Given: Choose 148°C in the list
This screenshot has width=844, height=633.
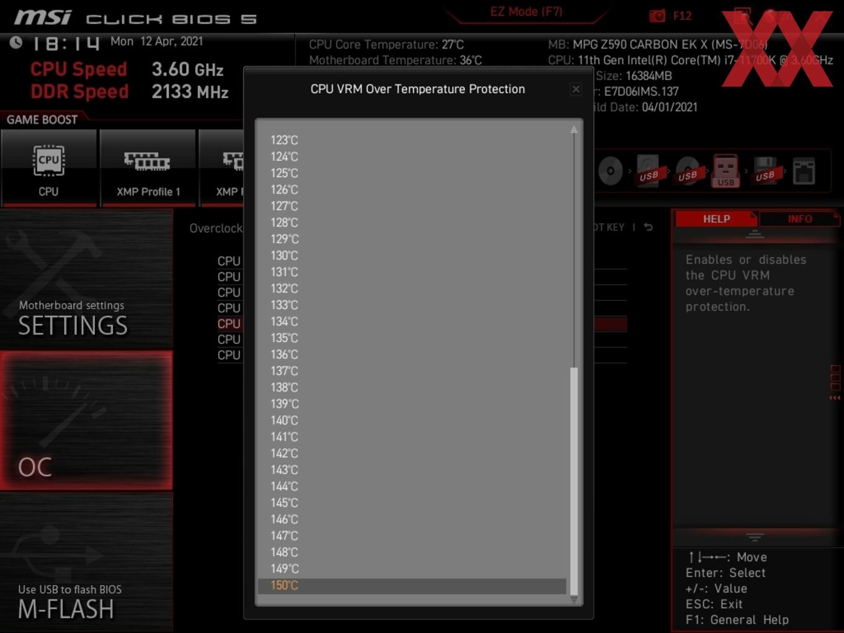Looking at the screenshot, I should 412,552.
